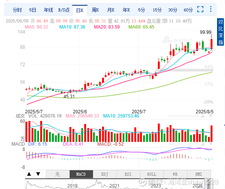Click the MA10: 87.36 legend label
Viewport: 225px width, 189px height.
(72, 27)
